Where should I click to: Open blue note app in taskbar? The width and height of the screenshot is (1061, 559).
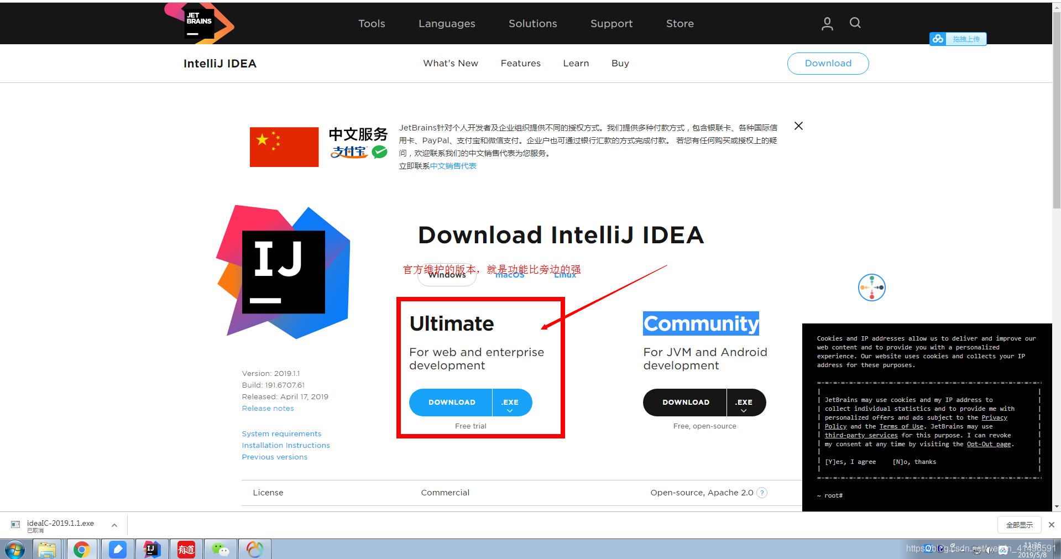[117, 550]
